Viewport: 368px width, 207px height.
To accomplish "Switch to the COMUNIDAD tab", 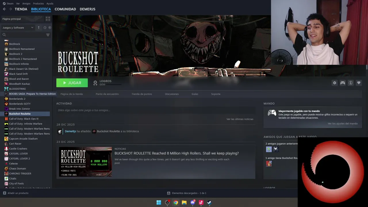I will (65, 9).
